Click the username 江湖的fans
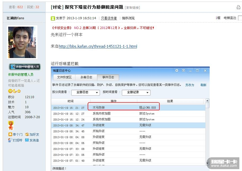The height and width of the screenshot is (171, 242). tap(15, 18)
